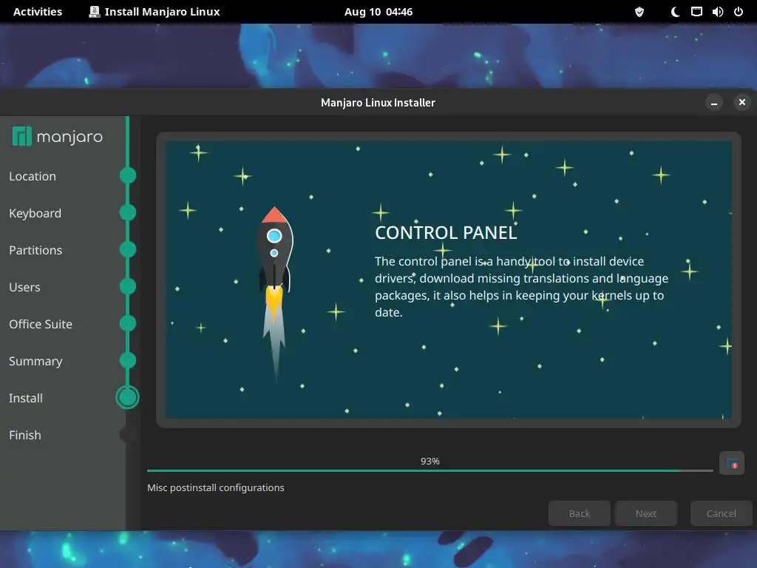Click the Install step progress circle
Image resolution: width=757 pixels, height=568 pixels.
coord(127,397)
